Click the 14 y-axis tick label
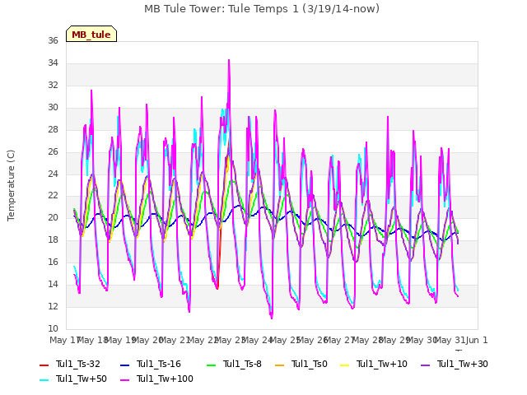Image resolution: width=527 pixels, height=395 pixels. (x=53, y=284)
